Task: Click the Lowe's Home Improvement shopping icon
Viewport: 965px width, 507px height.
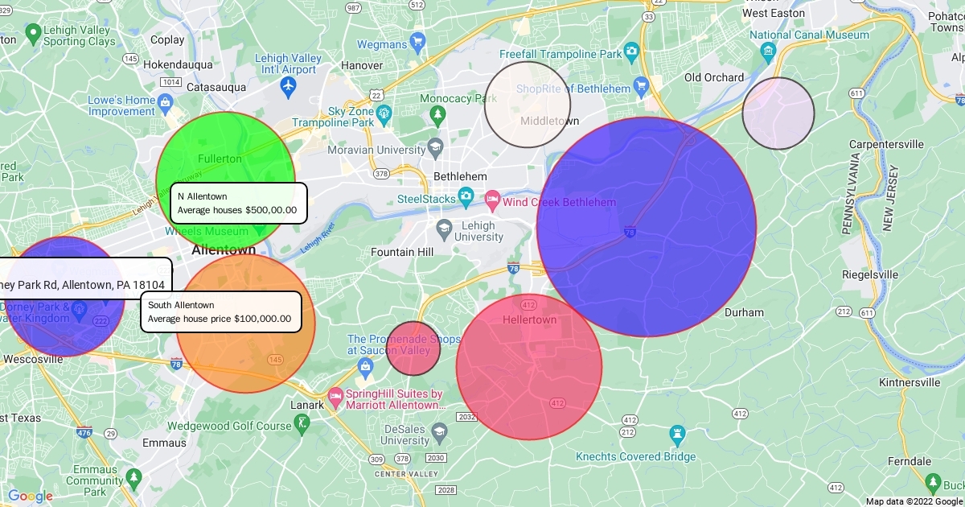Action: [x=166, y=103]
